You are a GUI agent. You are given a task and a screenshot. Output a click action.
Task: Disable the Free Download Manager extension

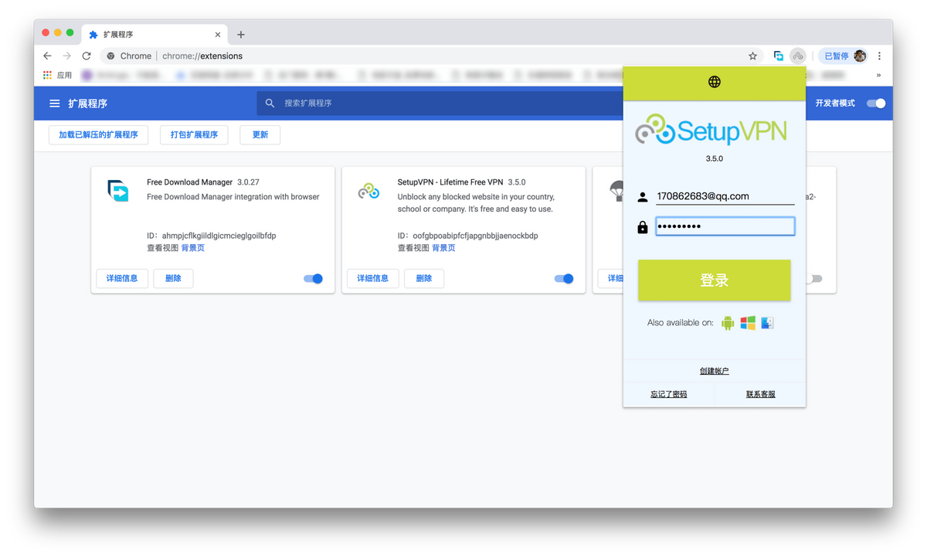[313, 279]
